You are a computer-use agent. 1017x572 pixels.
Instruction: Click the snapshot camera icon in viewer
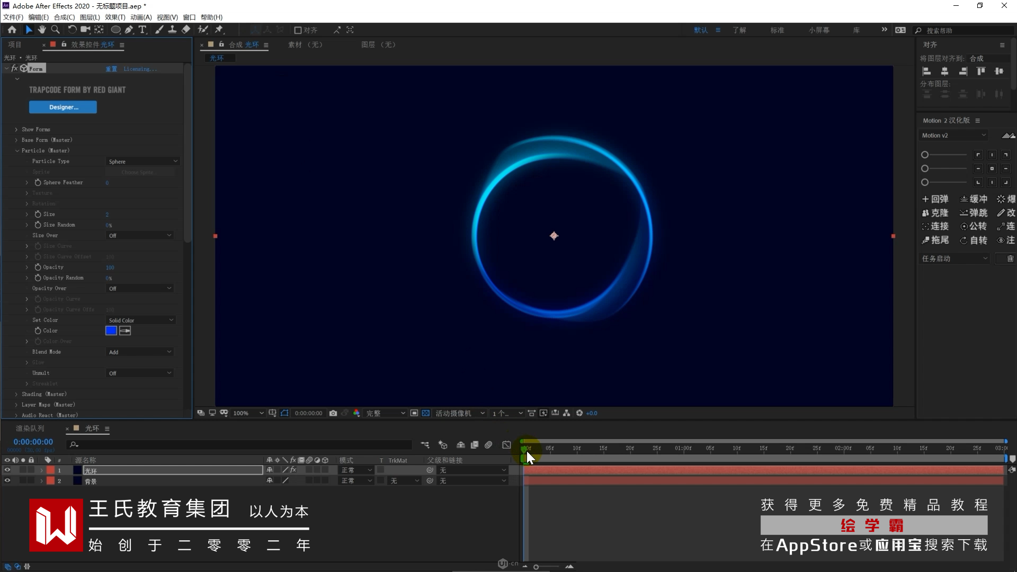click(x=333, y=413)
